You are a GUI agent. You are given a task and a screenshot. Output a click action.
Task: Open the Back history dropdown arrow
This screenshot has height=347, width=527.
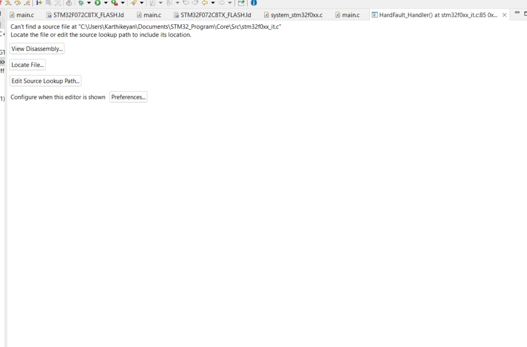[213, 3]
